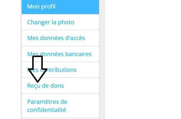The height and width of the screenshot is (119, 181).
Task: Click the arrowhead pointing at Reçu de dons
Action: pos(37,77)
